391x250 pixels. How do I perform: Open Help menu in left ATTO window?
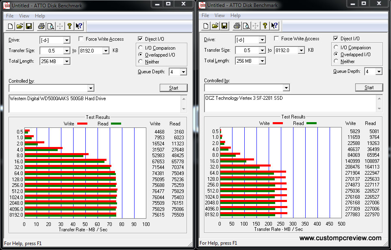40,16
